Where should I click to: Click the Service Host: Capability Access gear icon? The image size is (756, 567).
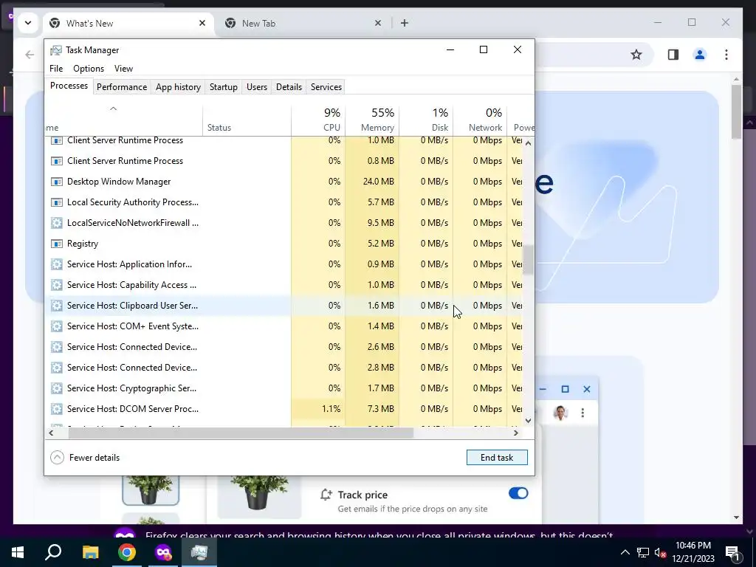point(57,285)
